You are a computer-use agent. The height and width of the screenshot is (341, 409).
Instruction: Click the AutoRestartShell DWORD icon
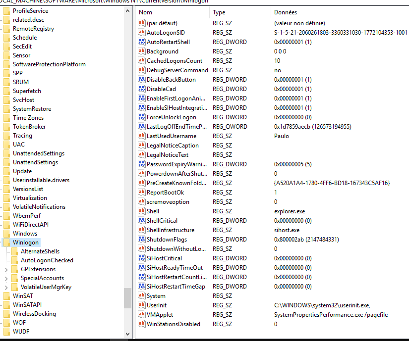[142, 42]
